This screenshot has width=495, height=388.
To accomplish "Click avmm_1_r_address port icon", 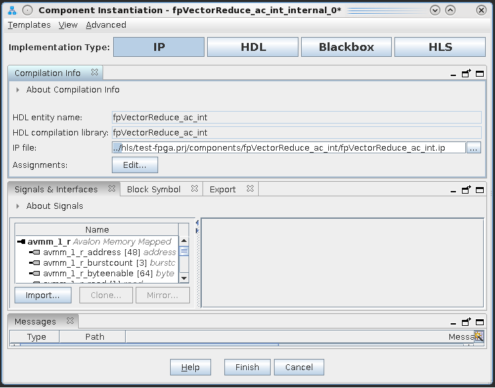I will point(34,252).
